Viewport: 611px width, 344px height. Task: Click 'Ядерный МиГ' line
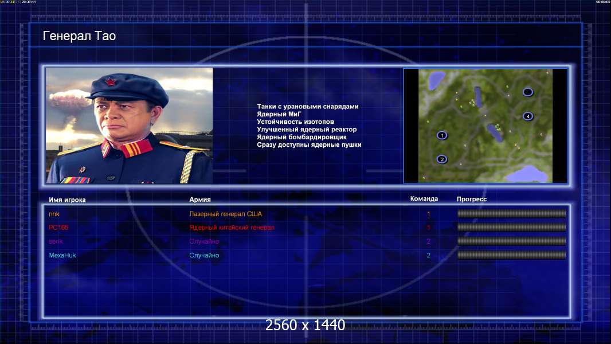[x=279, y=114]
